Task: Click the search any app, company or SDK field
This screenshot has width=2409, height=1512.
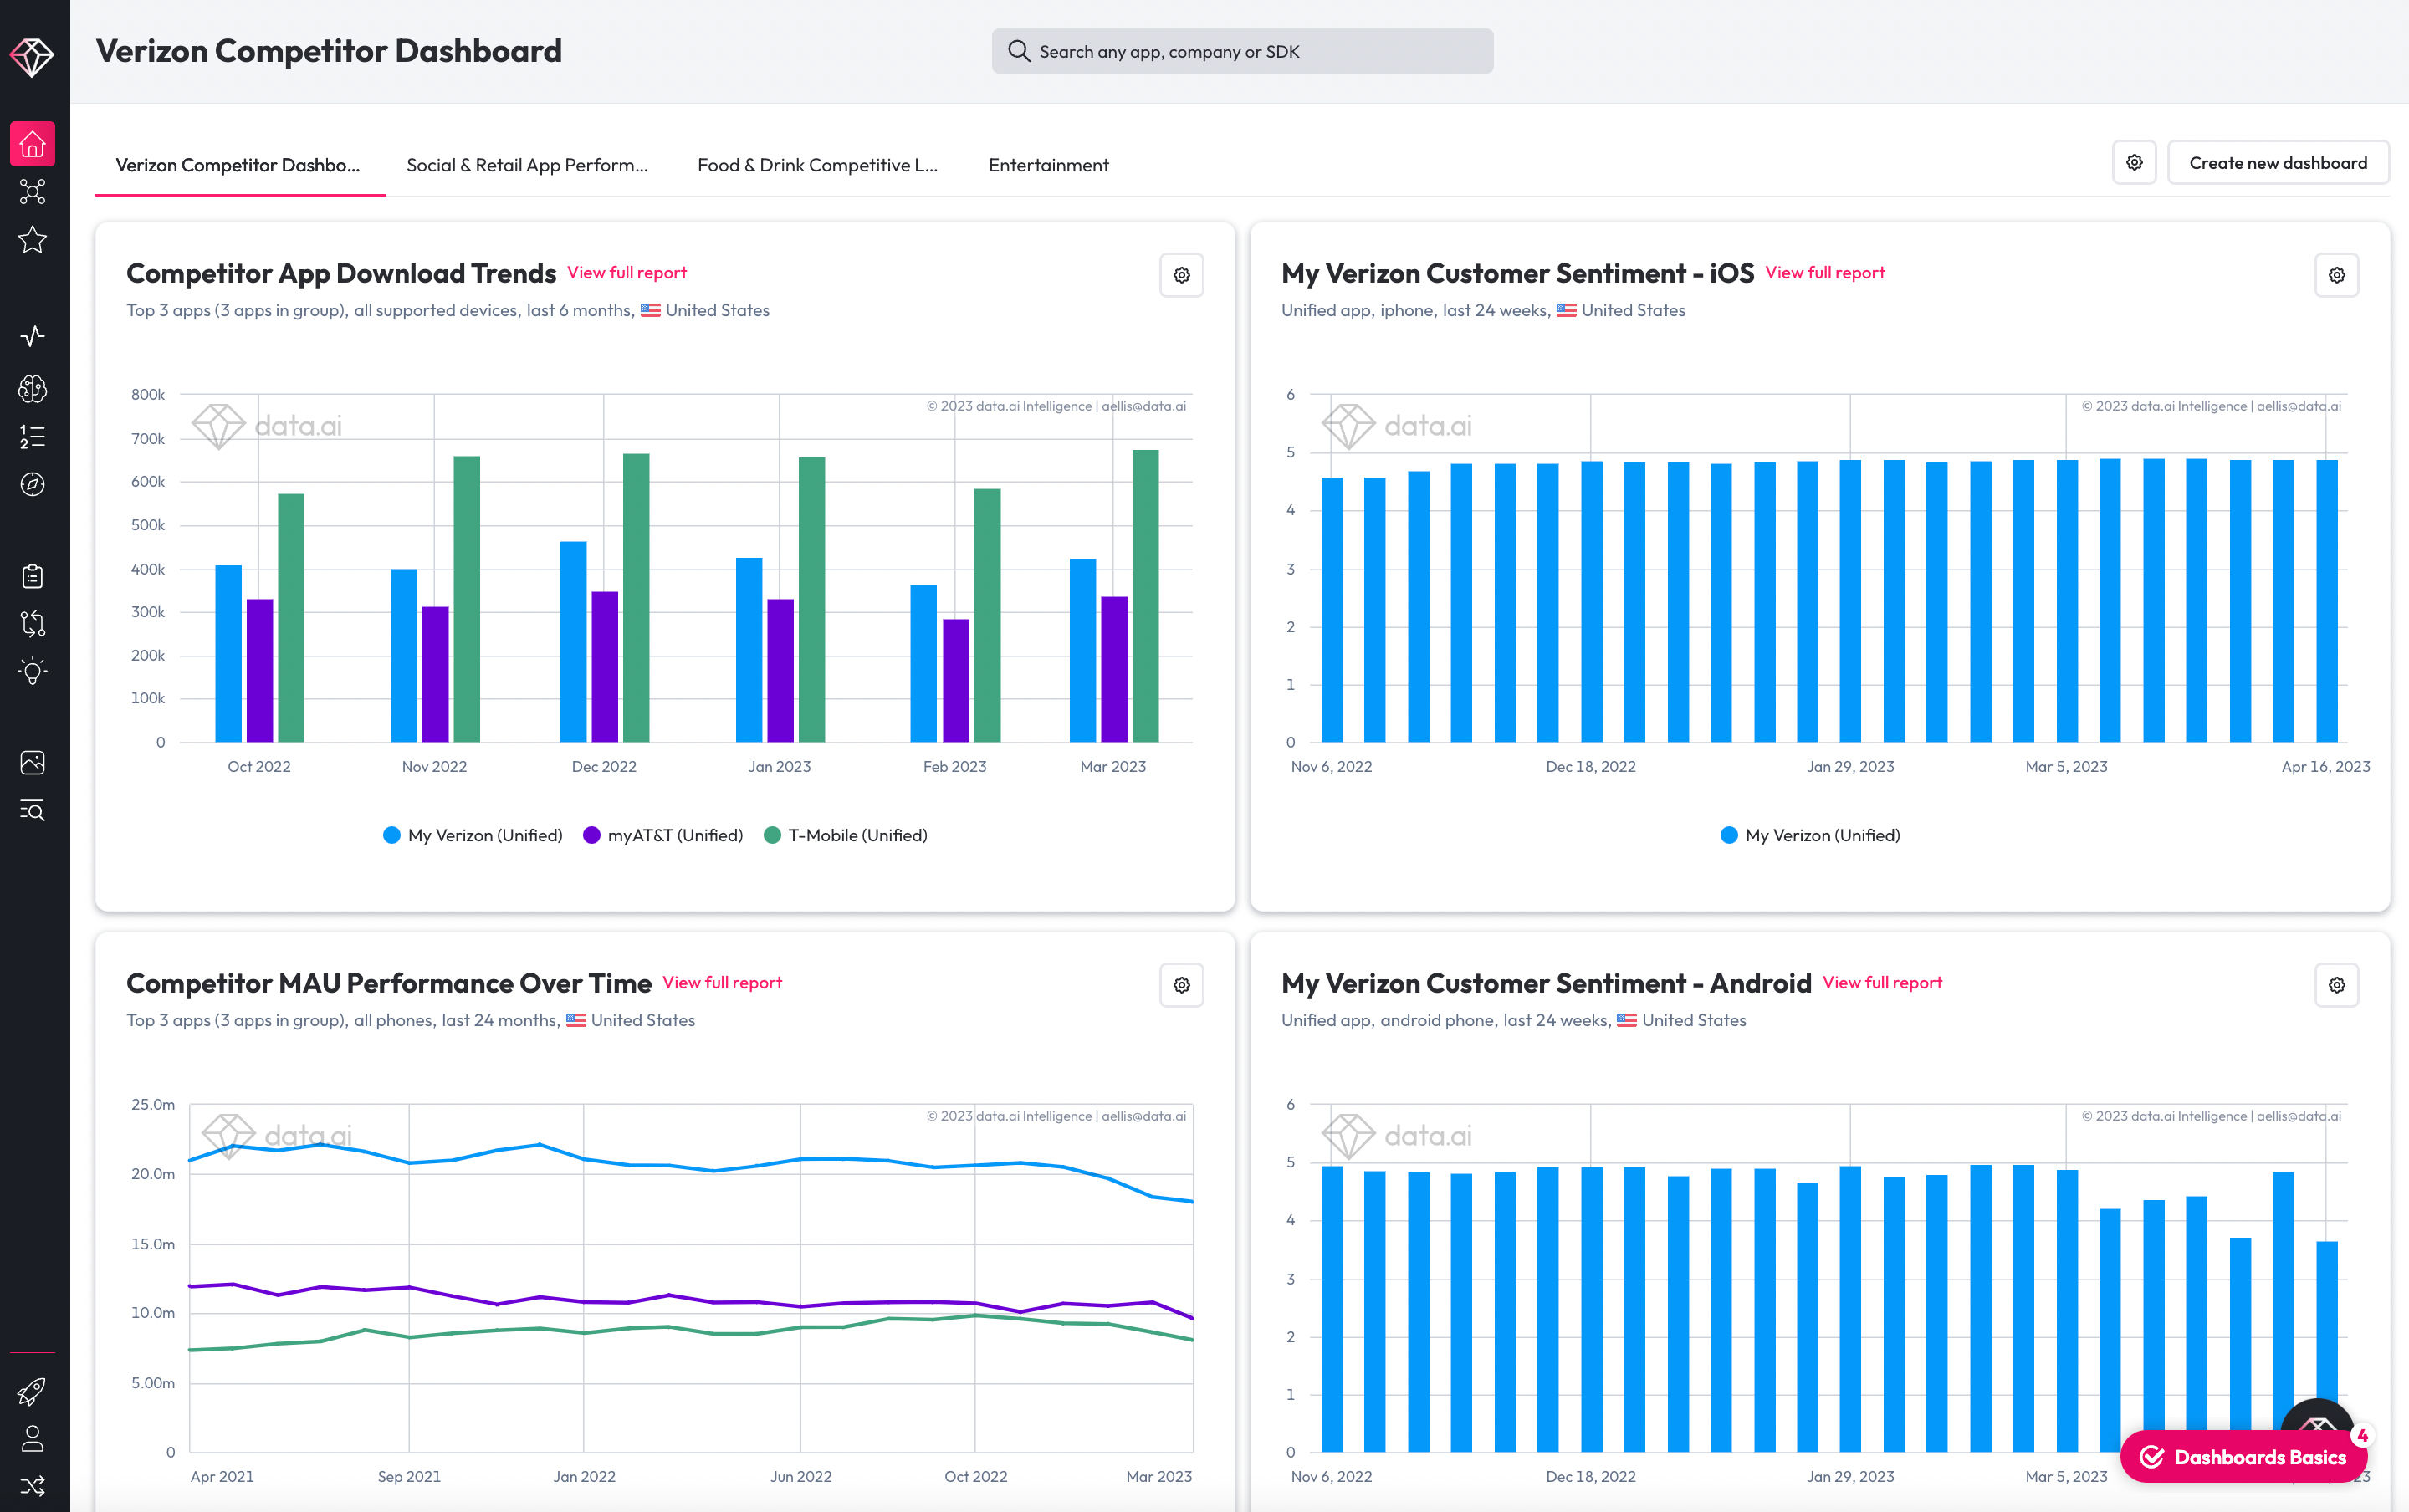Action: (1242, 51)
